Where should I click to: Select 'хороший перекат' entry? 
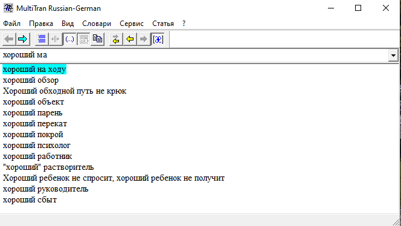pyautogui.click(x=35, y=124)
